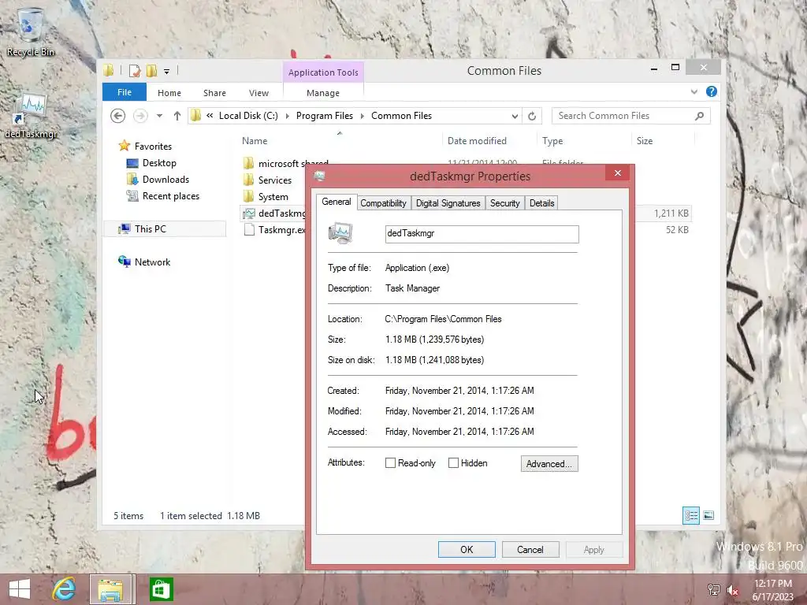
Task: Click Cancel in Properties dialog
Action: tap(530, 549)
